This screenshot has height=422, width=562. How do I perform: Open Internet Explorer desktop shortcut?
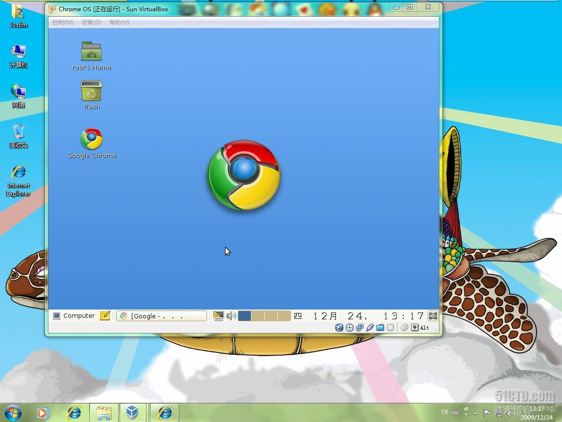click(18, 180)
